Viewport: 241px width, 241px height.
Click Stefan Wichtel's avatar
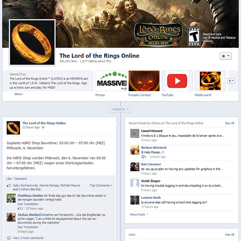tap(11, 217)
